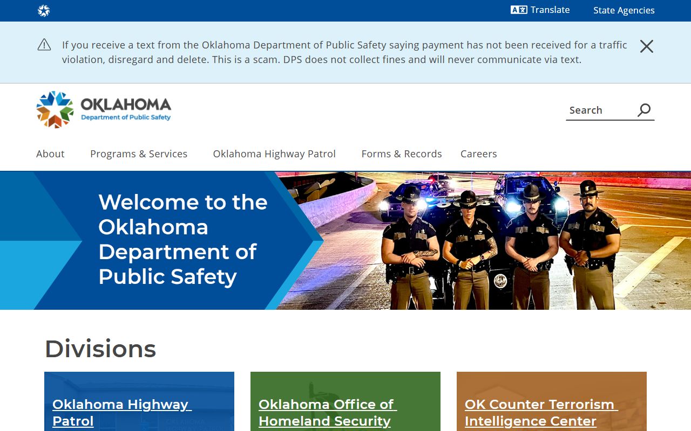Open the About menu
This screenshot has height=431, width=691.
50,154
